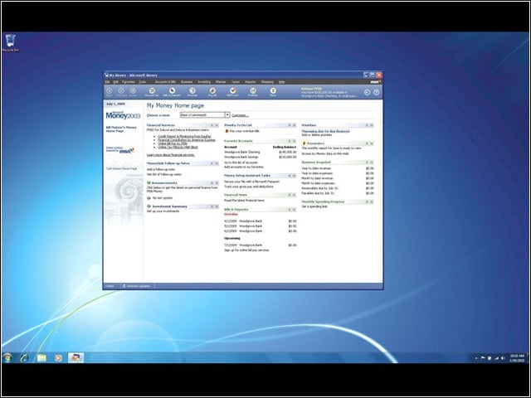Collapse the Business Snapshot section
This screenshot has width=531, height=398.
[x=367, y=163]
